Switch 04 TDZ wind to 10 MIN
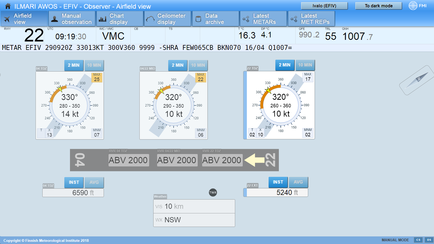434x244 pixels. point(94,65)
